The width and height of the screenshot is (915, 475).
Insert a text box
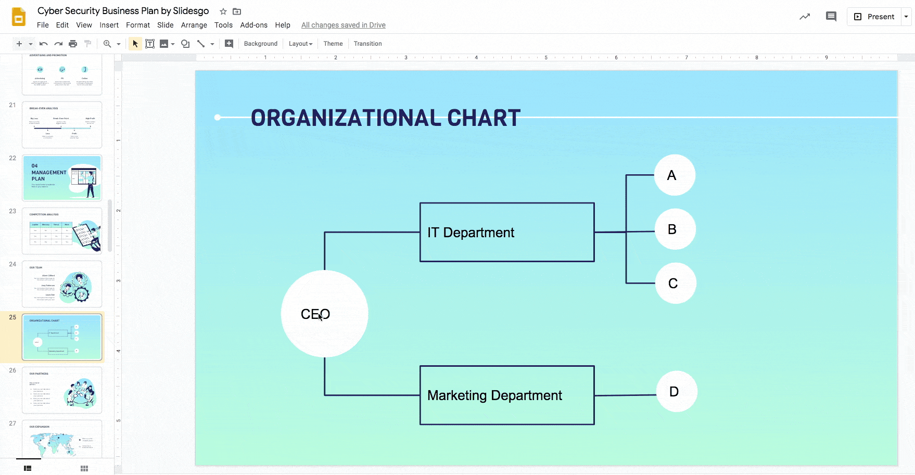click(150, 44)
